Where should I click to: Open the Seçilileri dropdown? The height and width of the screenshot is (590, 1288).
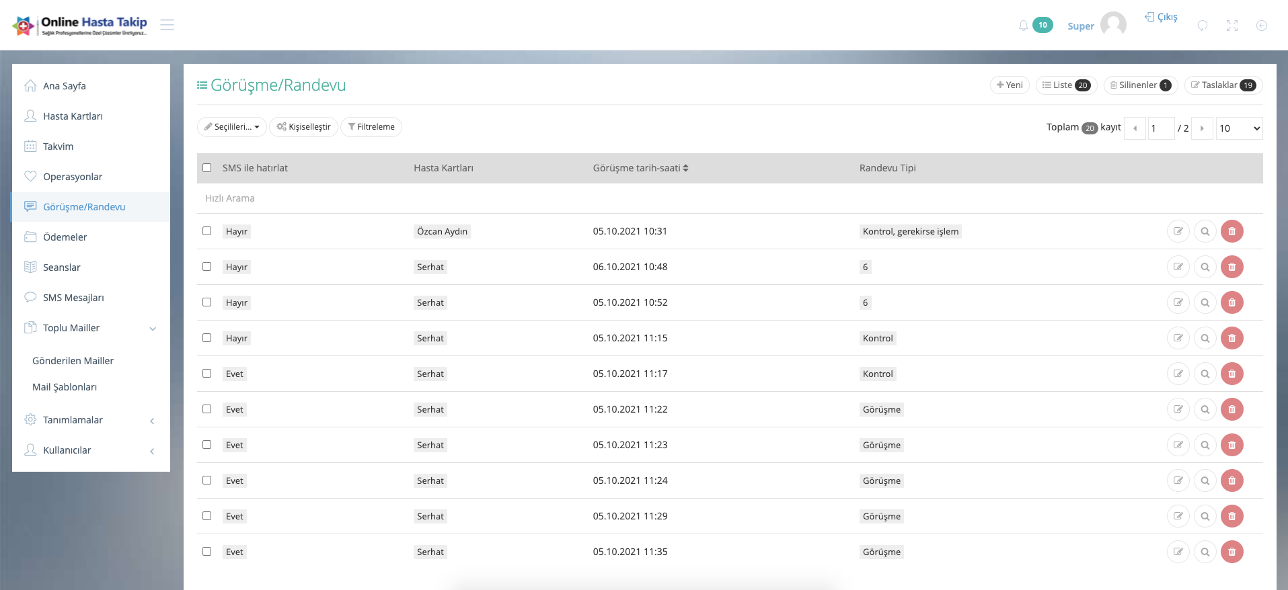pos(232,127)
